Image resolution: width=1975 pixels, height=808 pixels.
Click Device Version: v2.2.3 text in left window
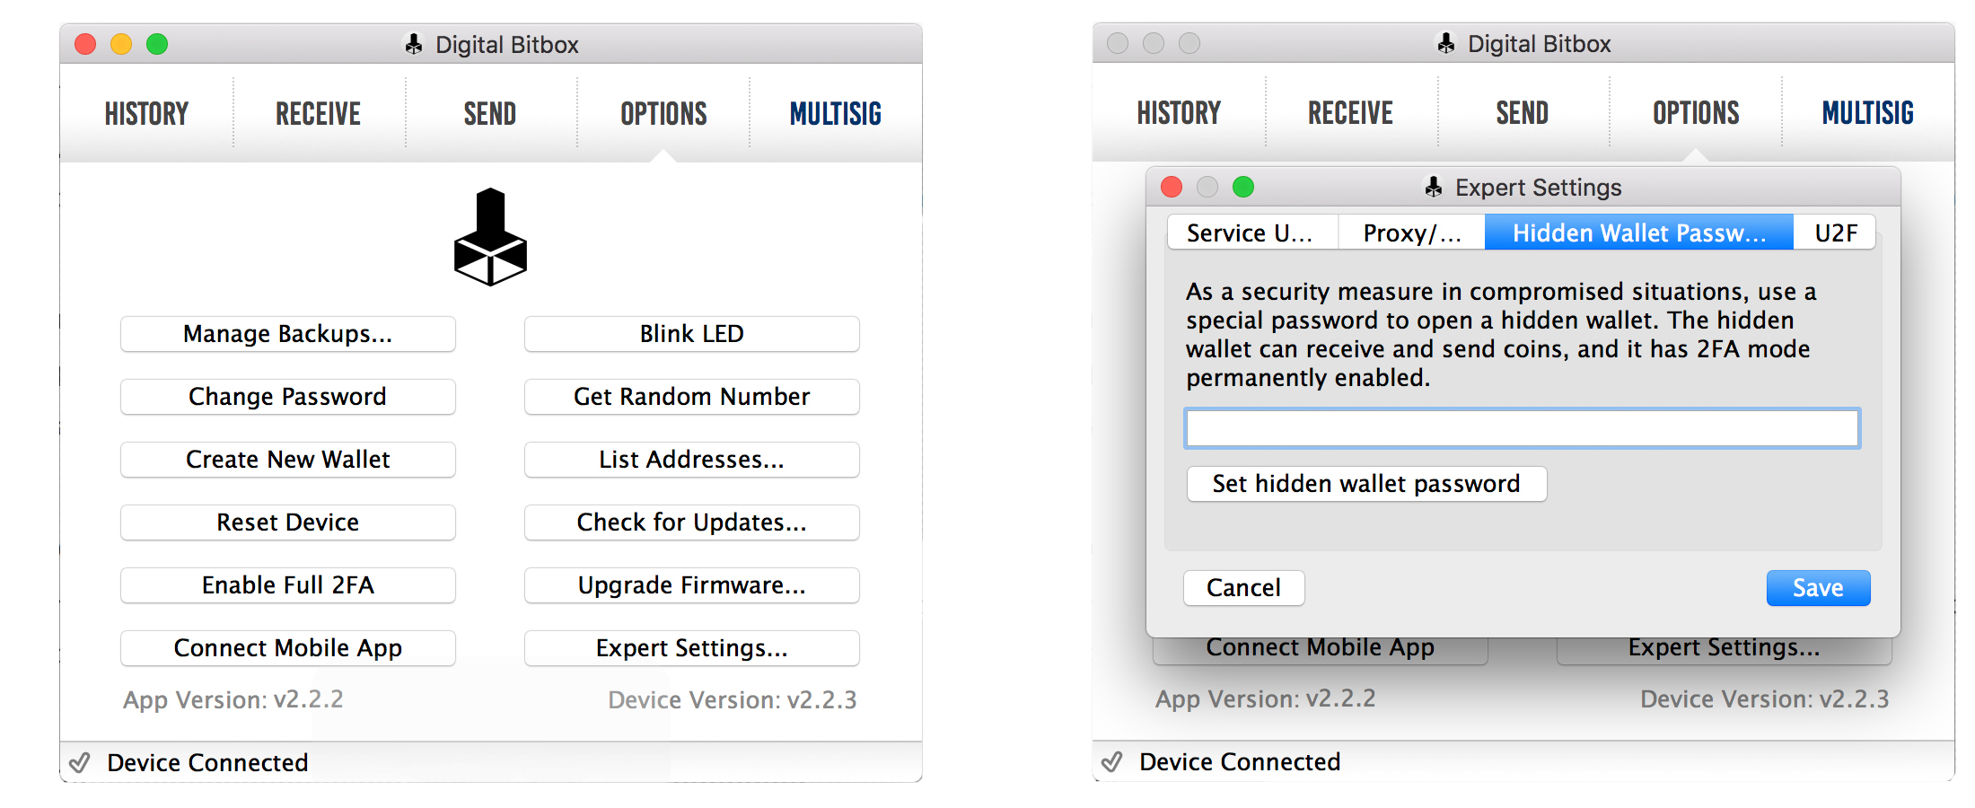click(733, 699)
